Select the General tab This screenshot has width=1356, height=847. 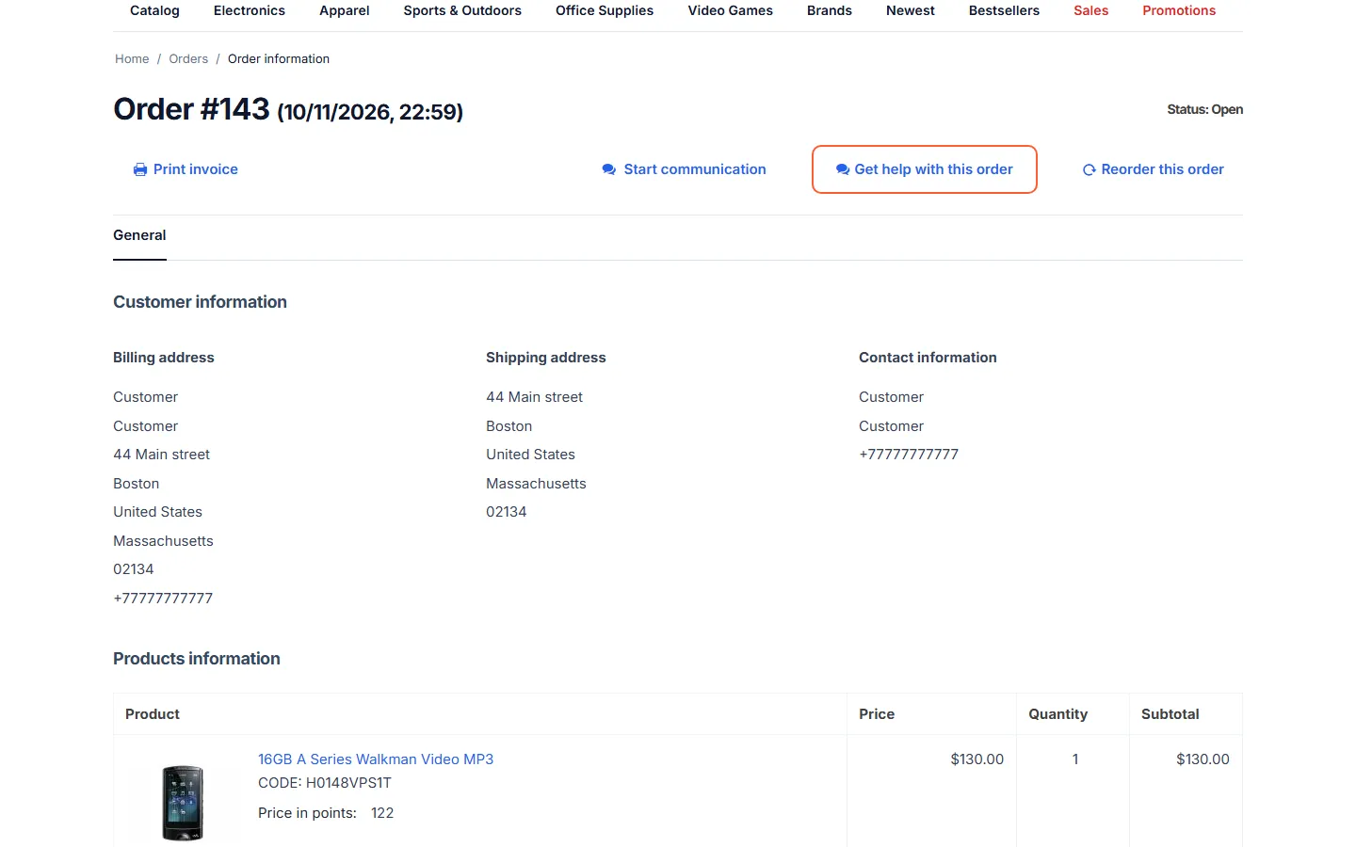139,235
